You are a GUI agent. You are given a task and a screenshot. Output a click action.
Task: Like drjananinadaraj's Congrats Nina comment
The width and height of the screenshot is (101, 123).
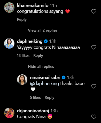(x=94, y=117)
